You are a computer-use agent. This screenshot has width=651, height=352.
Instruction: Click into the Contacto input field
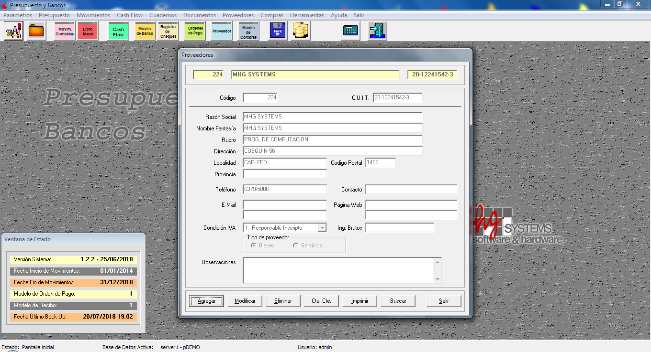(411, 190)
